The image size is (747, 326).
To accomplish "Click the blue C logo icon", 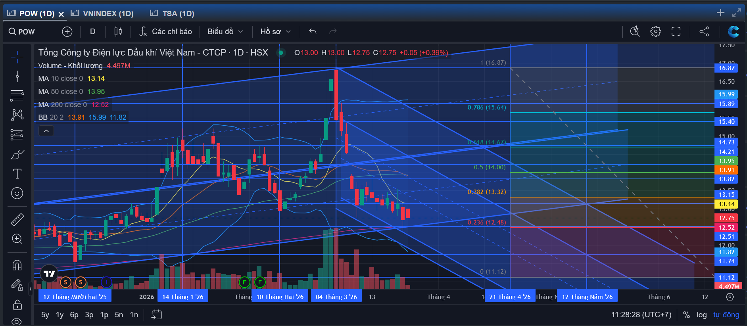I will 734,31.
